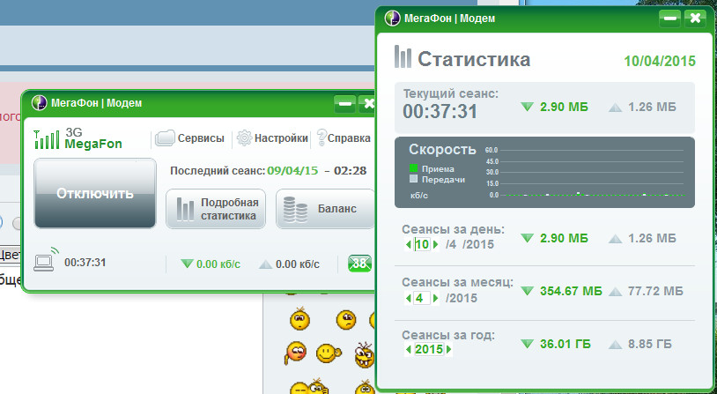Click the MegaFon logo in modem title bar
Image resolution: width=717 pixels, height=394 pixels.
[38, 103]
